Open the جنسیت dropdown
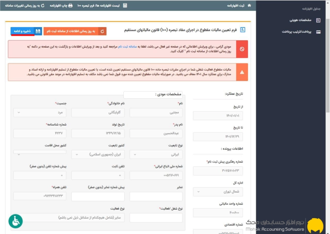This screenshot has width=330, height=234. (x=40, y=112)
